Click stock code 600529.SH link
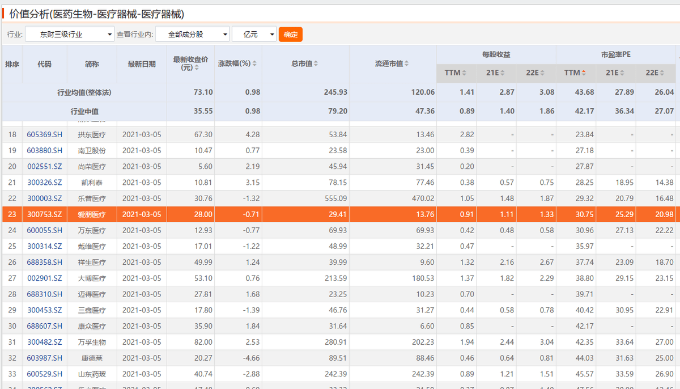Viewport: 680px width, 389px height. 45,373
